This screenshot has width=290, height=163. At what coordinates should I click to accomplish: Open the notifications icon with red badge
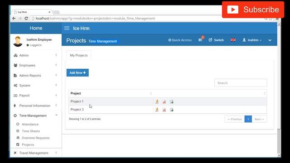201,39
